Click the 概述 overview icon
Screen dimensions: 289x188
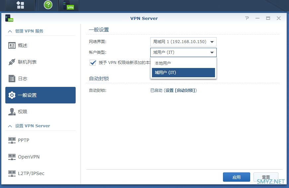point(12,45)
